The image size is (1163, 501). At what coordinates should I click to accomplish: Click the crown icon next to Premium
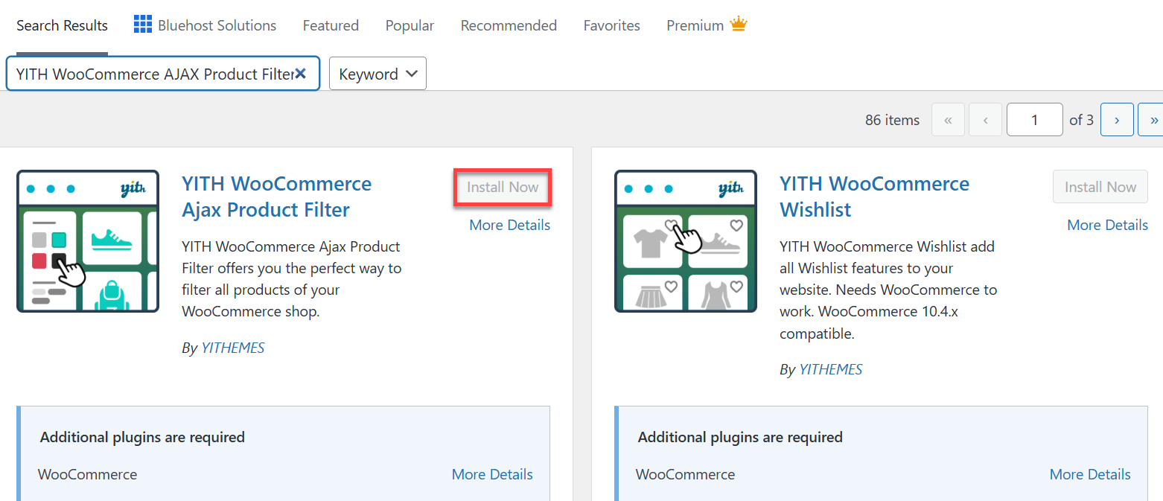pos(738,24)
